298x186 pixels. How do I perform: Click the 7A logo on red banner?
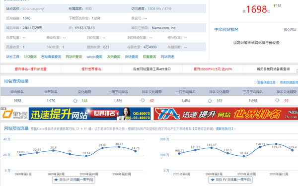click(x=167, y=114)
